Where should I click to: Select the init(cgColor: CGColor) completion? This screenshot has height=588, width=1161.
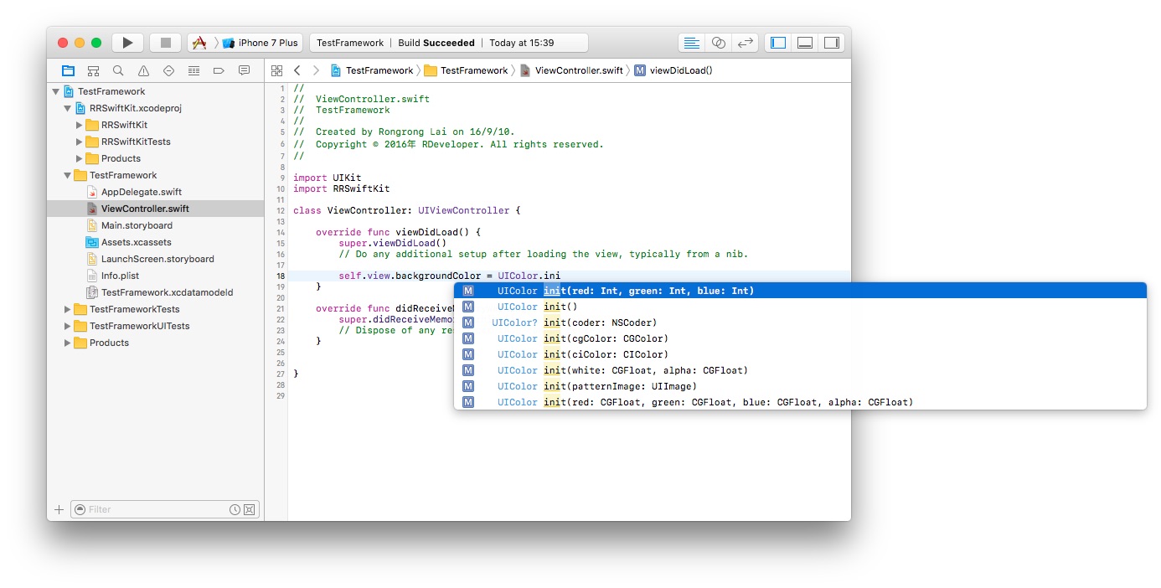tap(800, 338)
